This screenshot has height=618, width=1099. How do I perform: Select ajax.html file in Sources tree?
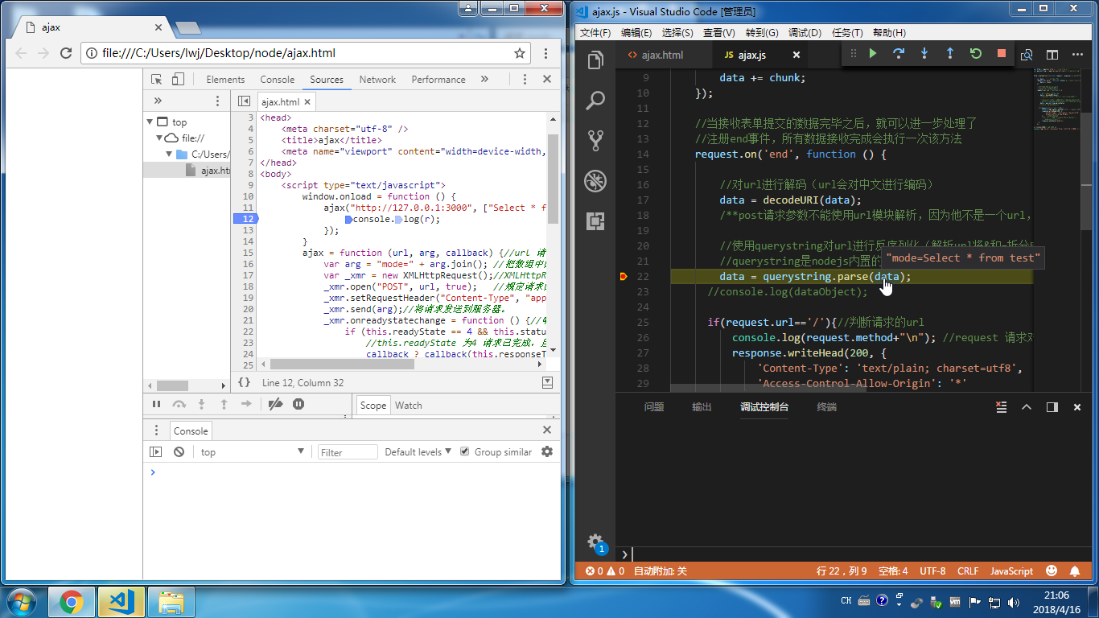point(208,170)
